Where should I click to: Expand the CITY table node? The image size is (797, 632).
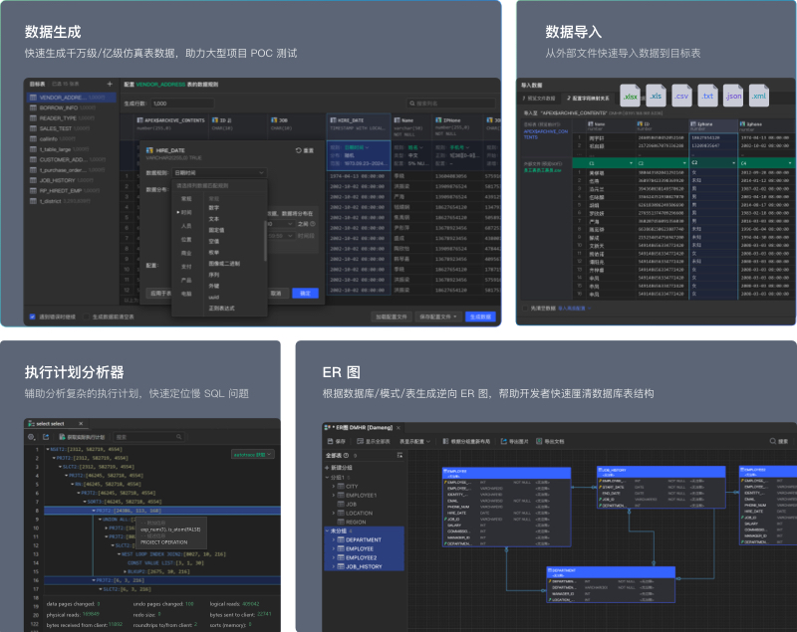tap(334, 487)
